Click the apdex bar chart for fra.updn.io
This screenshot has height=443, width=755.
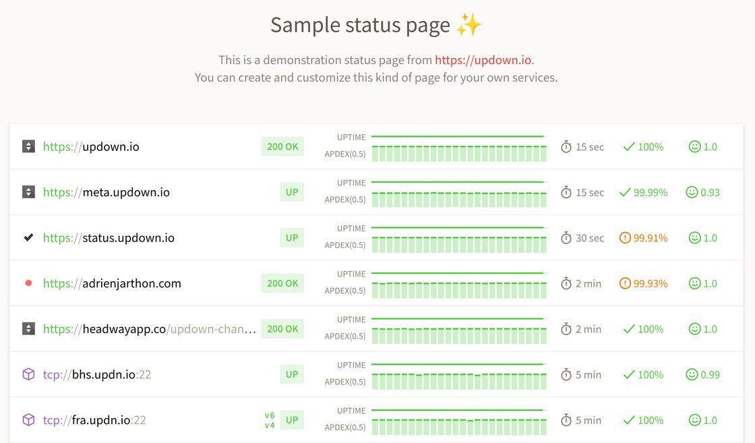[x=459, y=427]
